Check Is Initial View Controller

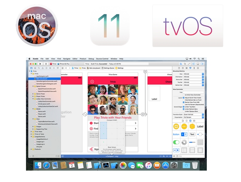(x=184, y=95)
